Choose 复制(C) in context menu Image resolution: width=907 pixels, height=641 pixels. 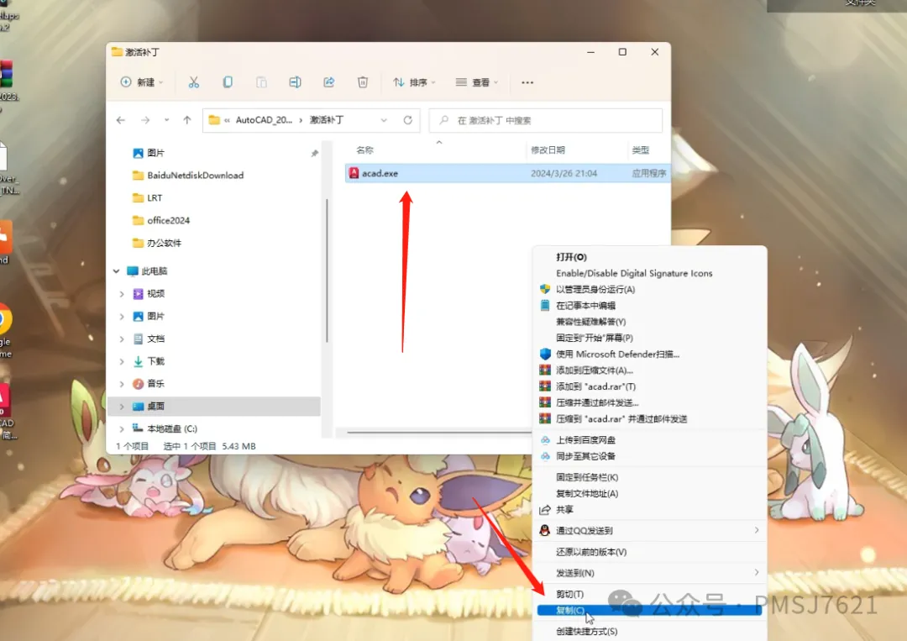click(x=649, y=611)
